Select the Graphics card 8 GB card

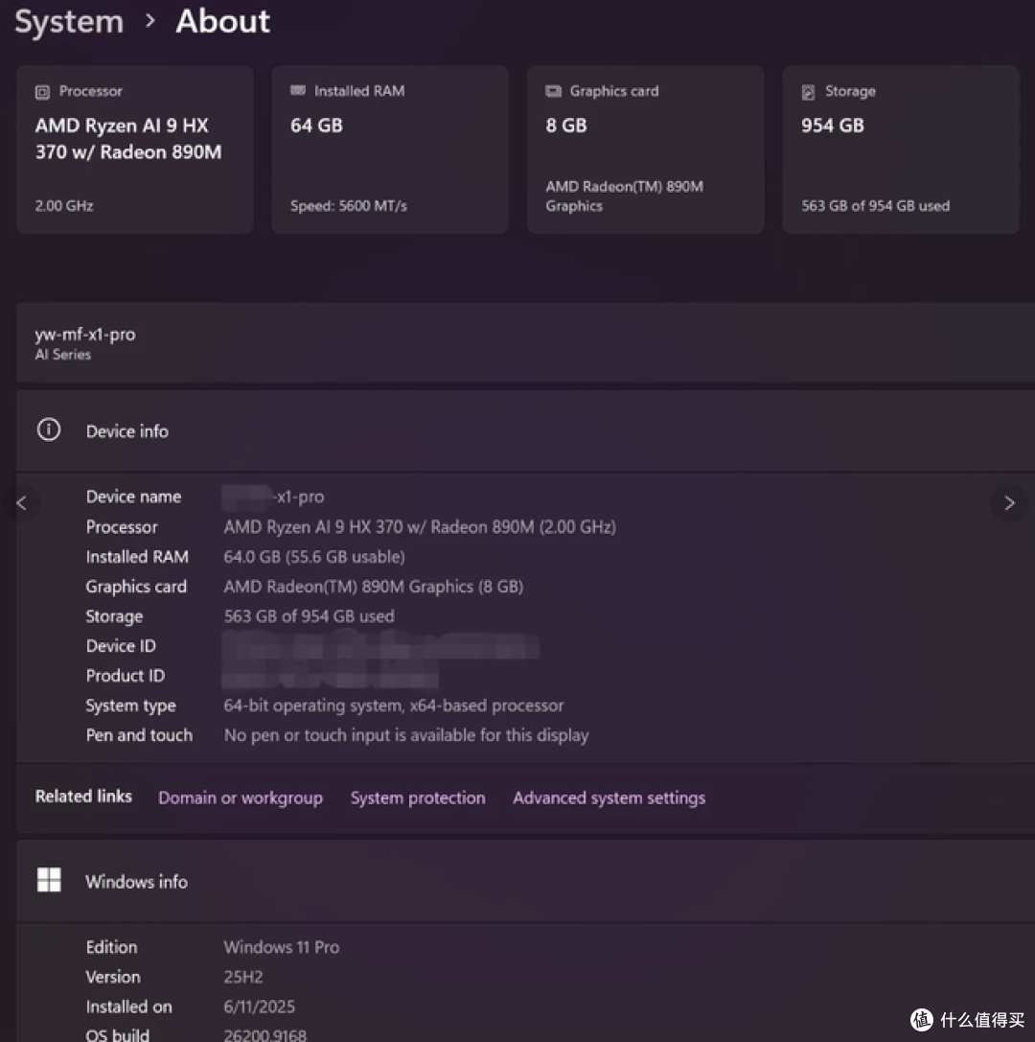645,150
